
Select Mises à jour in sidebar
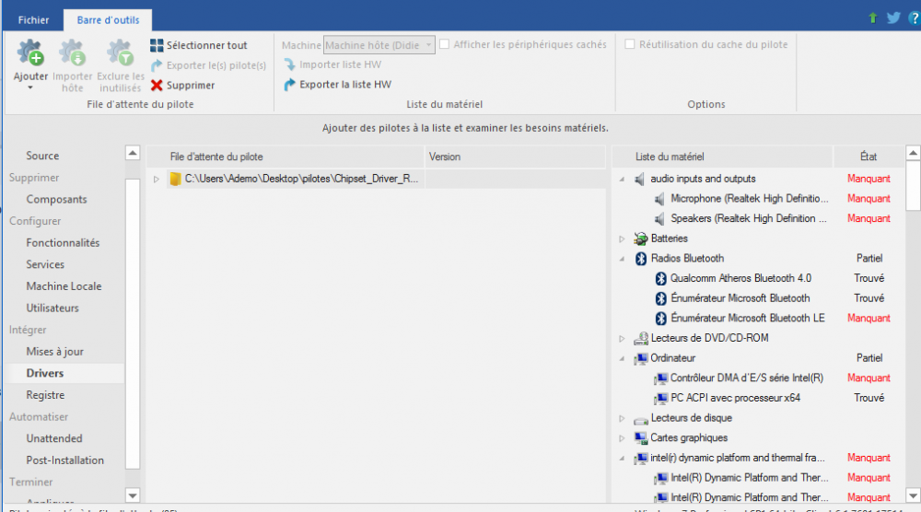54,352
